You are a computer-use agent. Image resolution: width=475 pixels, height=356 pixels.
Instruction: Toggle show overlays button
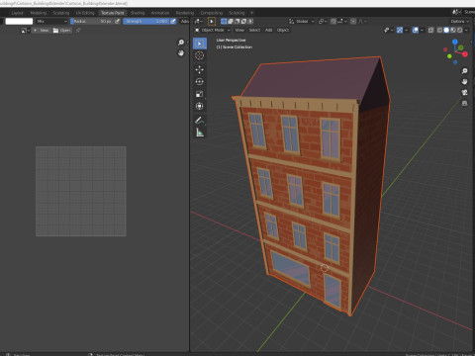click(x=416, y=30)
